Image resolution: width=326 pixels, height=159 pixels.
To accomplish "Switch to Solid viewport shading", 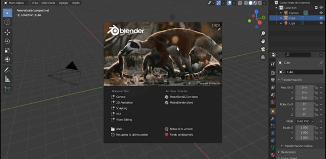I will pyautogui.click(x=251, y=3).
